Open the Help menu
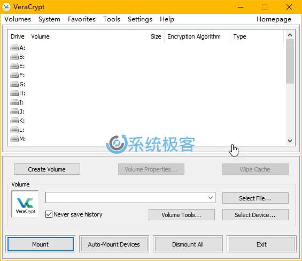This screenshot has width=302, height=261. pyautogui.click(x=167, y=19)
